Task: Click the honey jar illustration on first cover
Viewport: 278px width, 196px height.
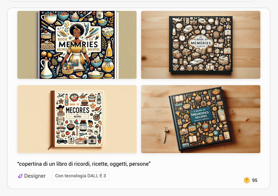Action: 108,65
